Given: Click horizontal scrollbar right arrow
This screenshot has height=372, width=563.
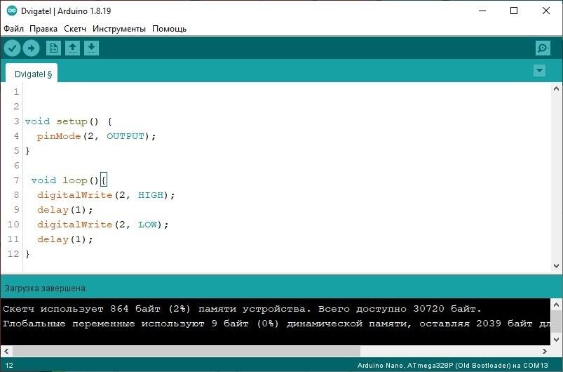Looking at the screenshot, I should [x=545, y=351].
